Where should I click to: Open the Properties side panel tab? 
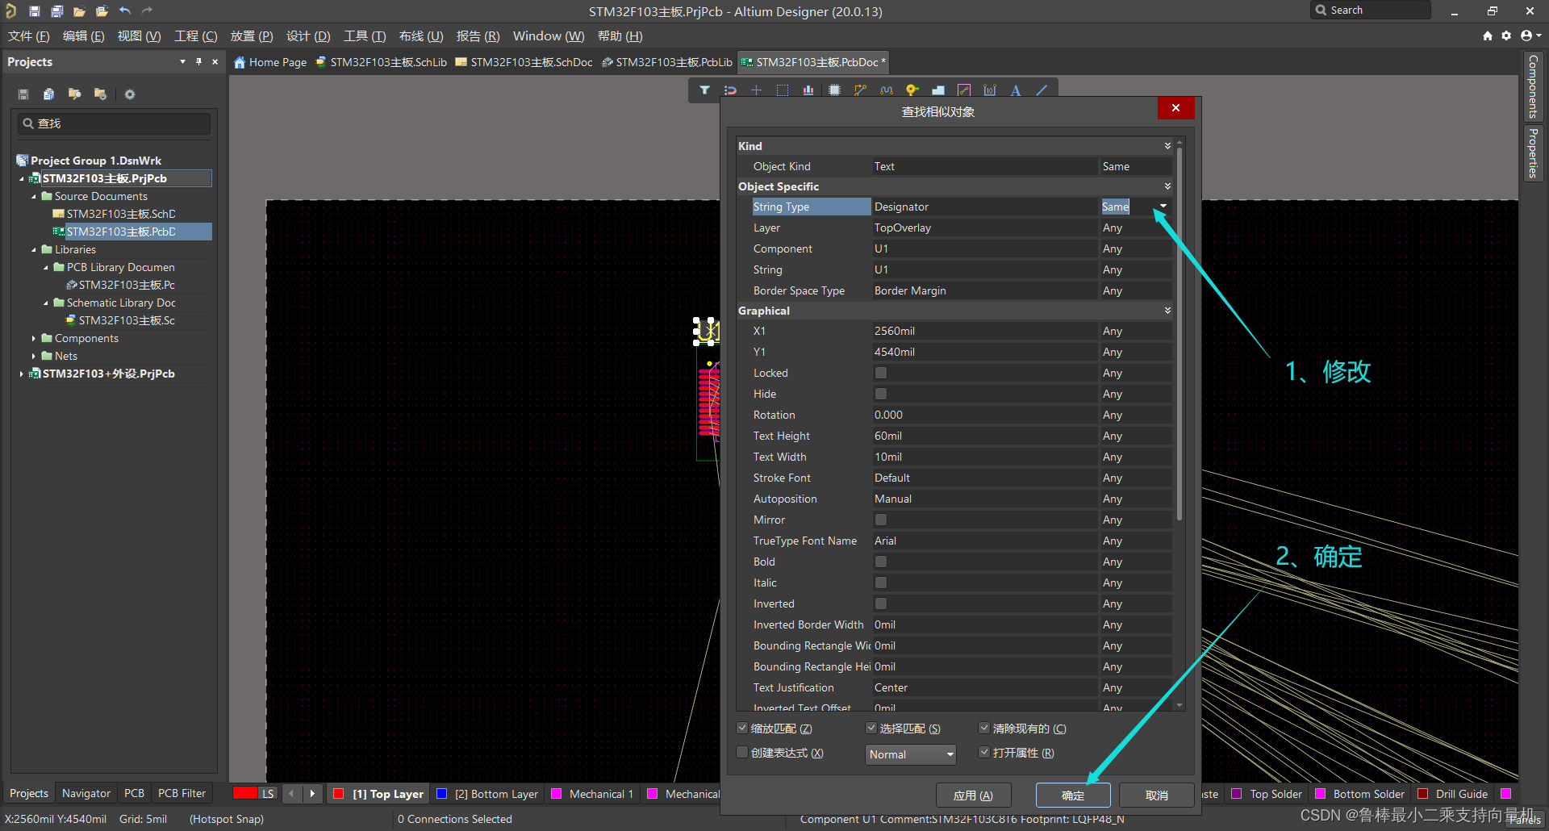(x=1533, y=152)
